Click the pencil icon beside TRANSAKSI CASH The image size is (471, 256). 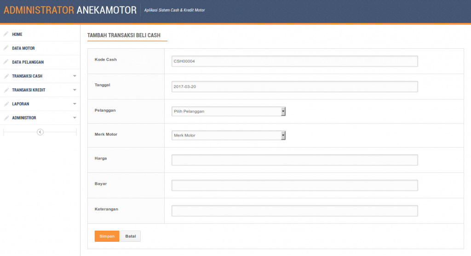6,76
